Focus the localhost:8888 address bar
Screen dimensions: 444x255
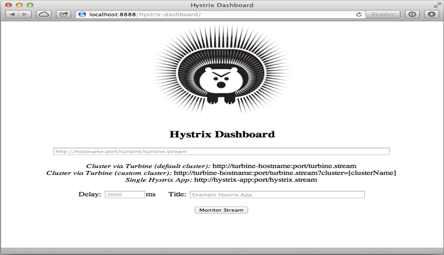[221, 14]
